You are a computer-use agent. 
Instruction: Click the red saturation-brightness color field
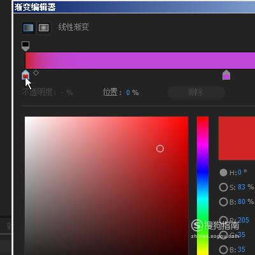click(x=106, y=186)
